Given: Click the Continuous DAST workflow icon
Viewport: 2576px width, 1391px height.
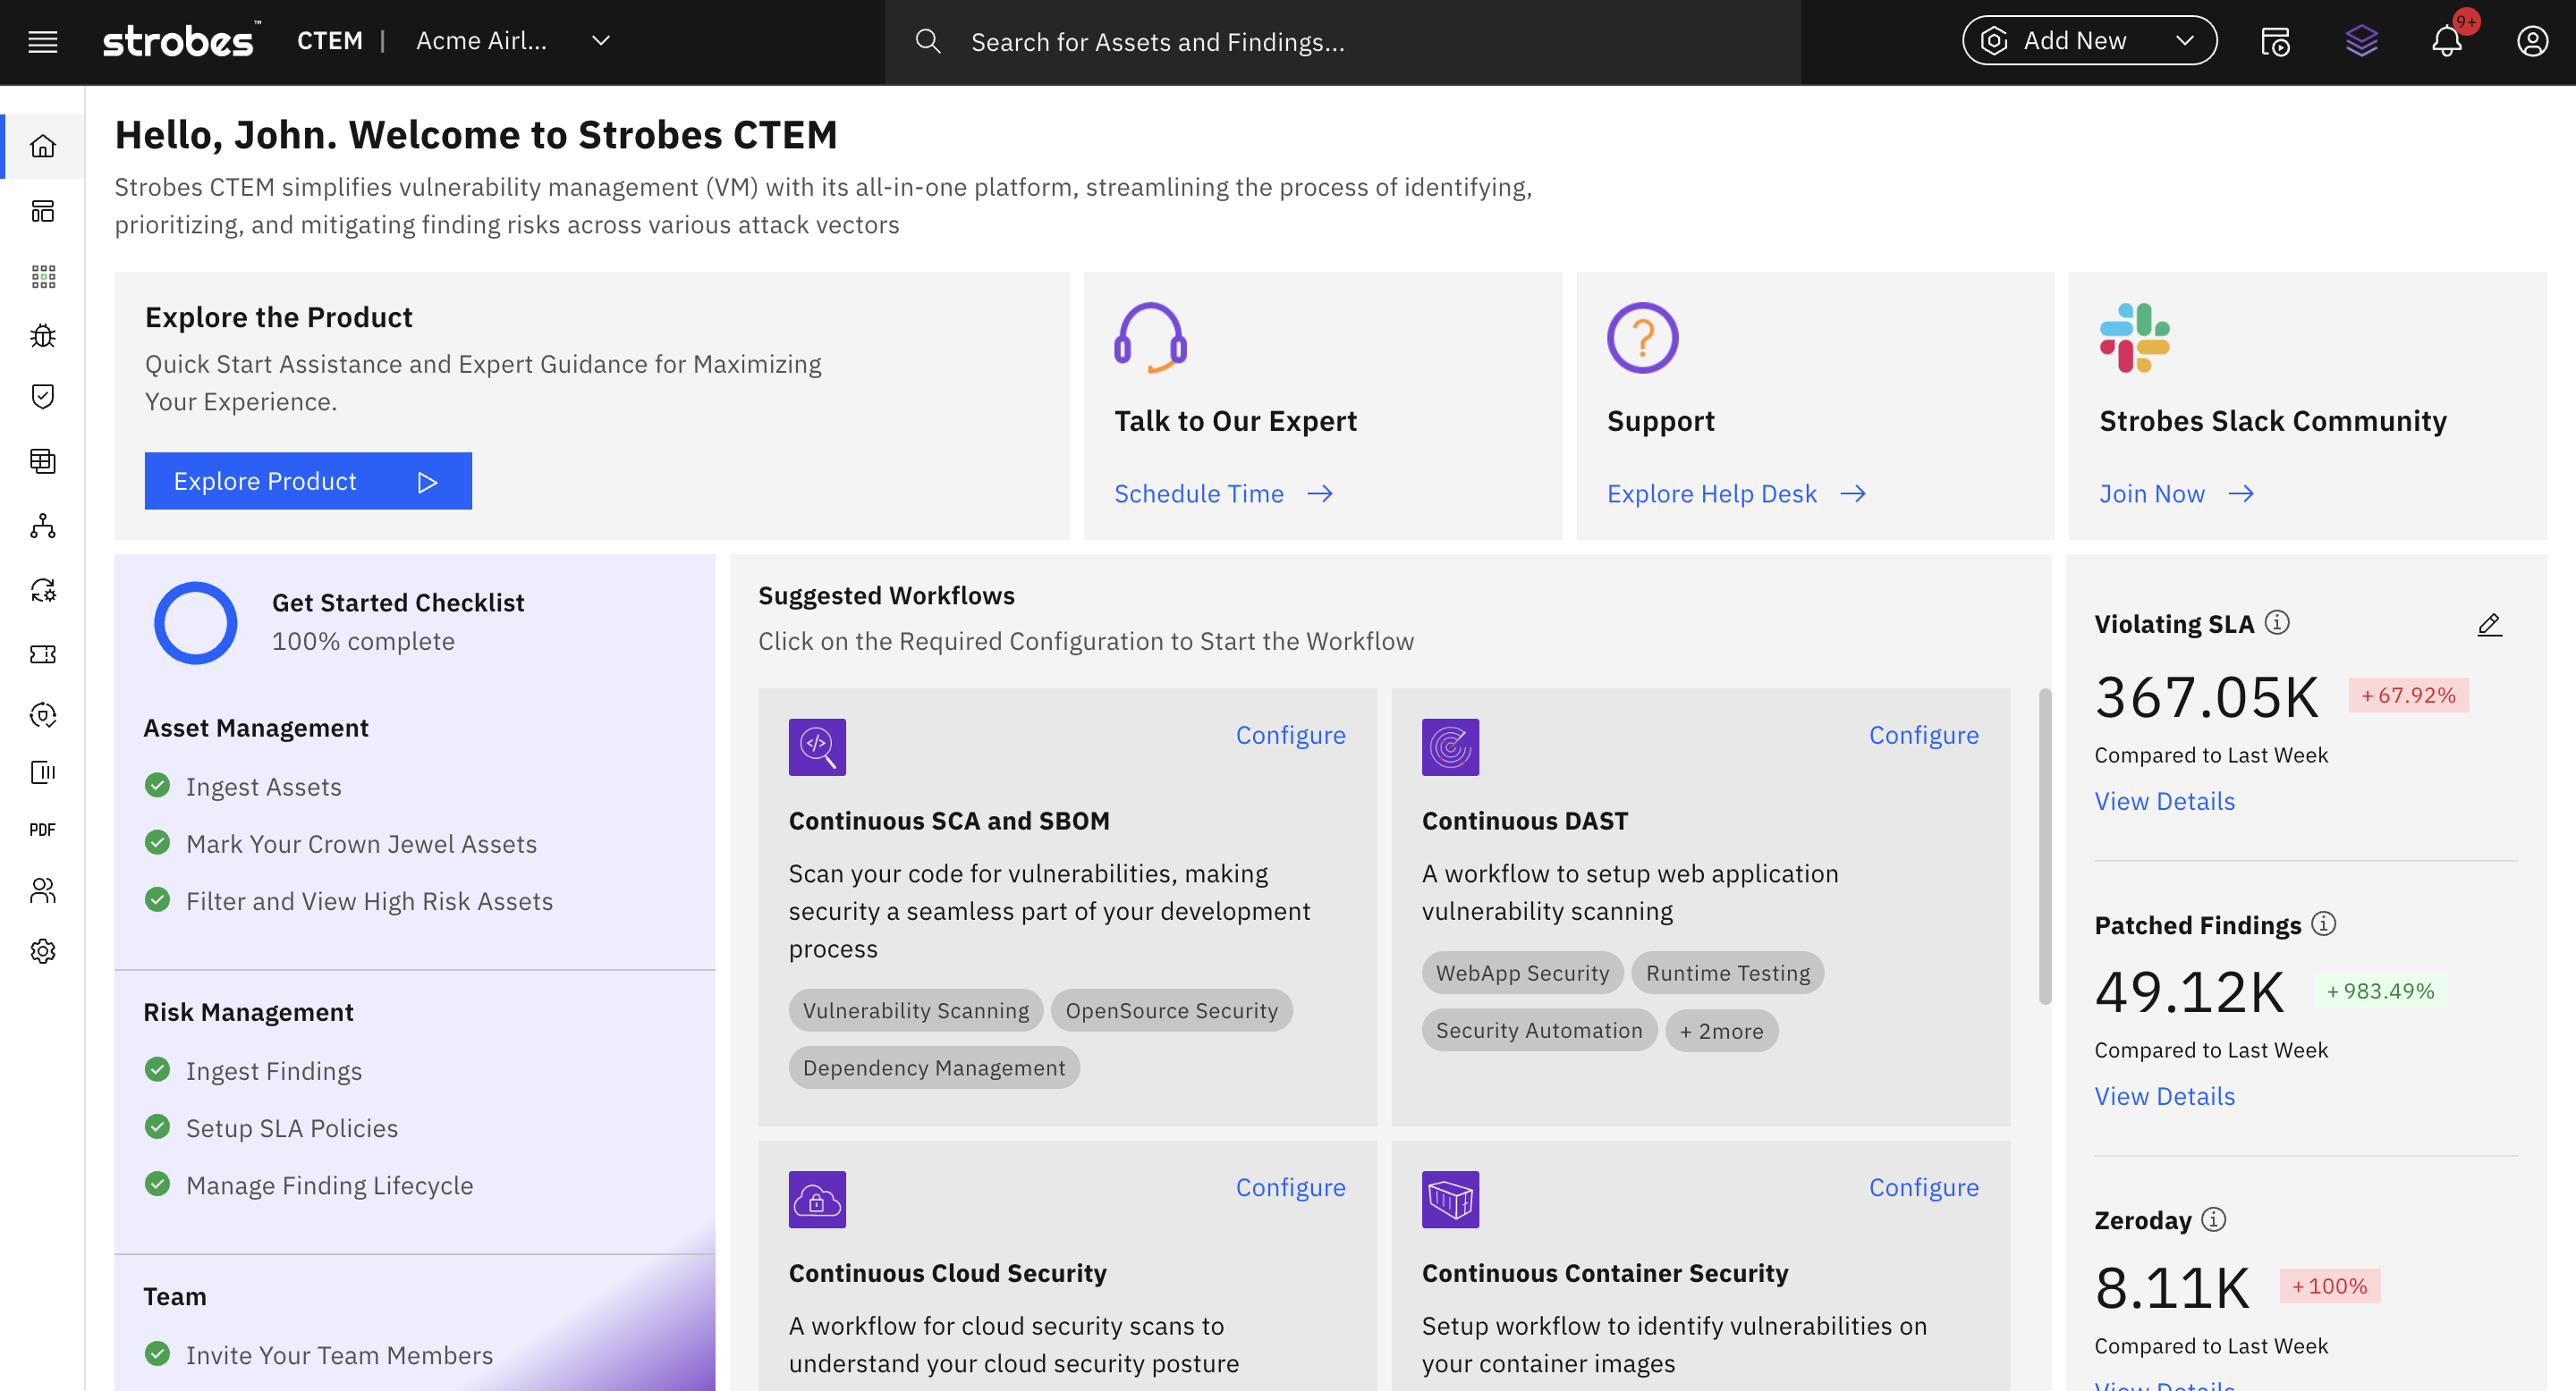Looking at the screenshot, I should [x=1450, y=746].
